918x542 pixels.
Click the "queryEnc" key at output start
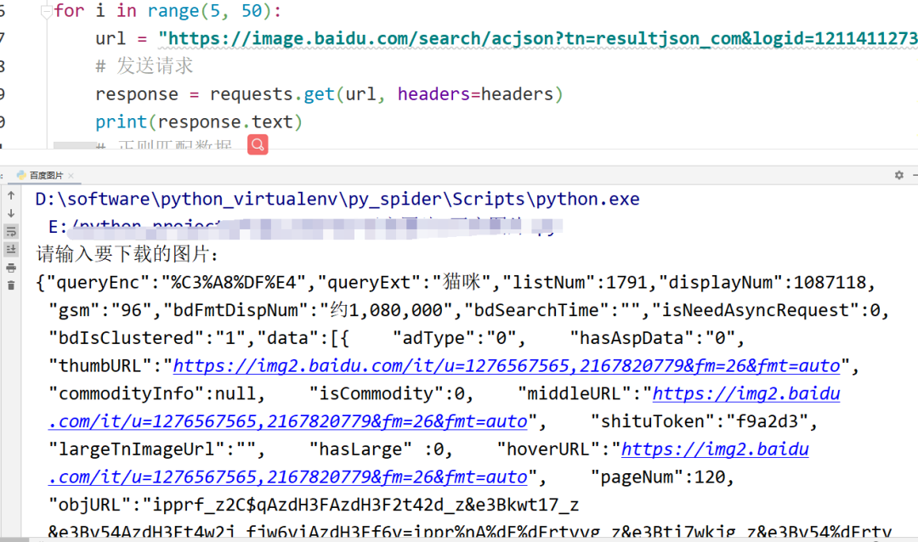[99, 282]
